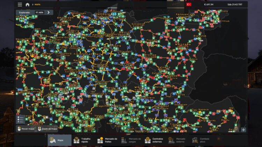Viewport: 262px width, 147px height.
Task: Click the Zürich city label
Action: pyautogui.click(x=74, y=84)
